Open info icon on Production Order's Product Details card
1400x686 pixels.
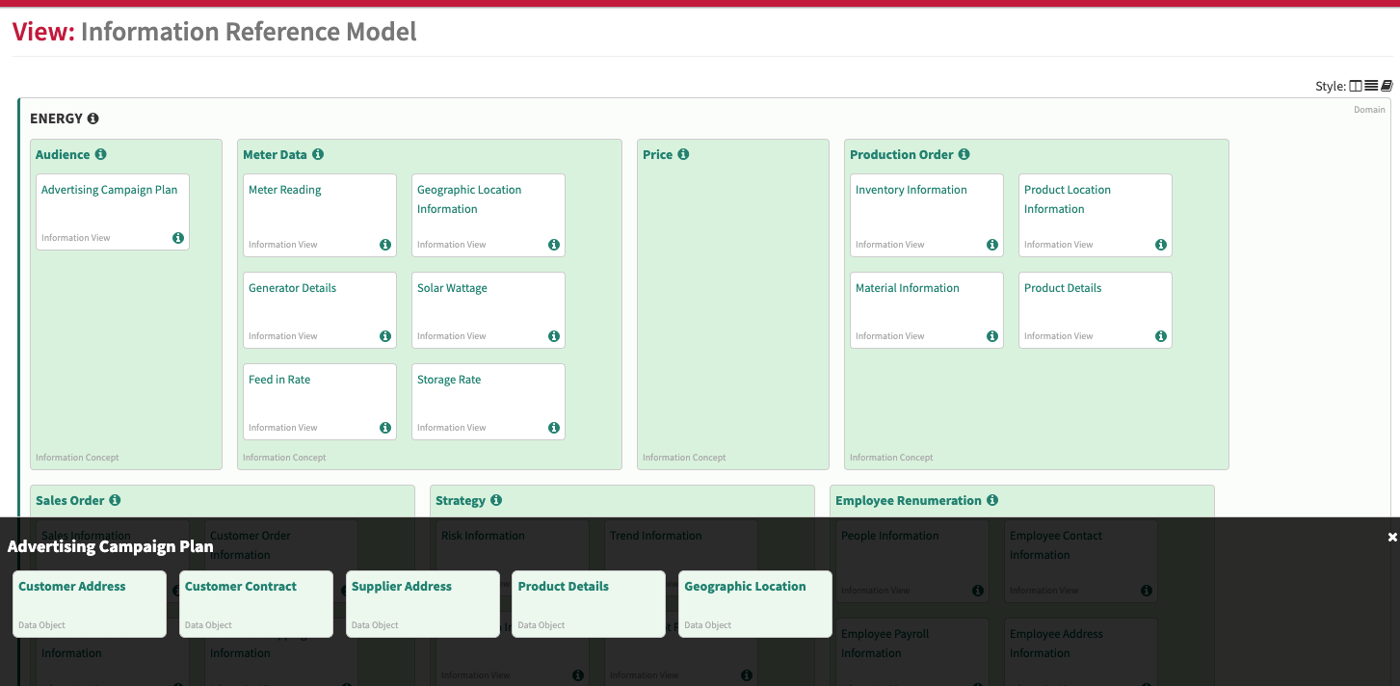(1161, 336)
